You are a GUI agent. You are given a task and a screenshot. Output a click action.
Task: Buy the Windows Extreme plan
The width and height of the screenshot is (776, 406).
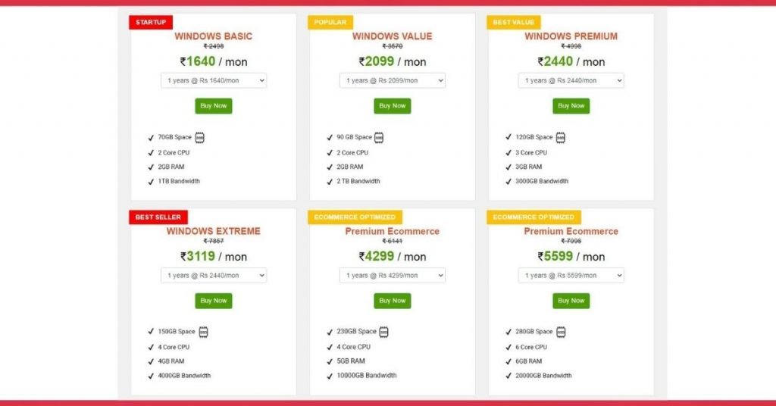(213, 301)
